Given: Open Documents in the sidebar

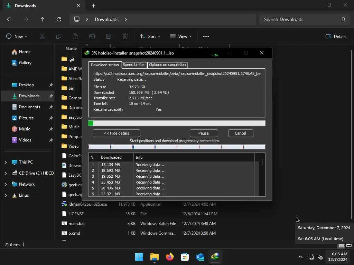Looking at the screenshot, I should pos(29,107).
